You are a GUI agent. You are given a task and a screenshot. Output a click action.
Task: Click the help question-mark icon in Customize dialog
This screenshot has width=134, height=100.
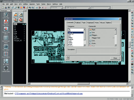[x=68, y=58]
